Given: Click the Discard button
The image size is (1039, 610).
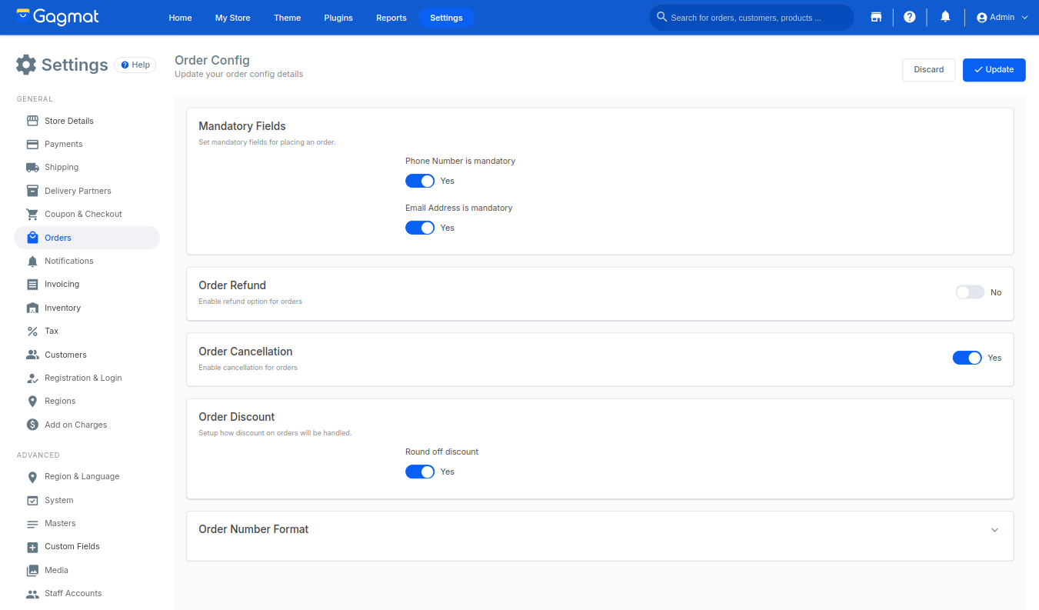Looking at the screenshot, I should pyautogui.click(x=928, y=69).
